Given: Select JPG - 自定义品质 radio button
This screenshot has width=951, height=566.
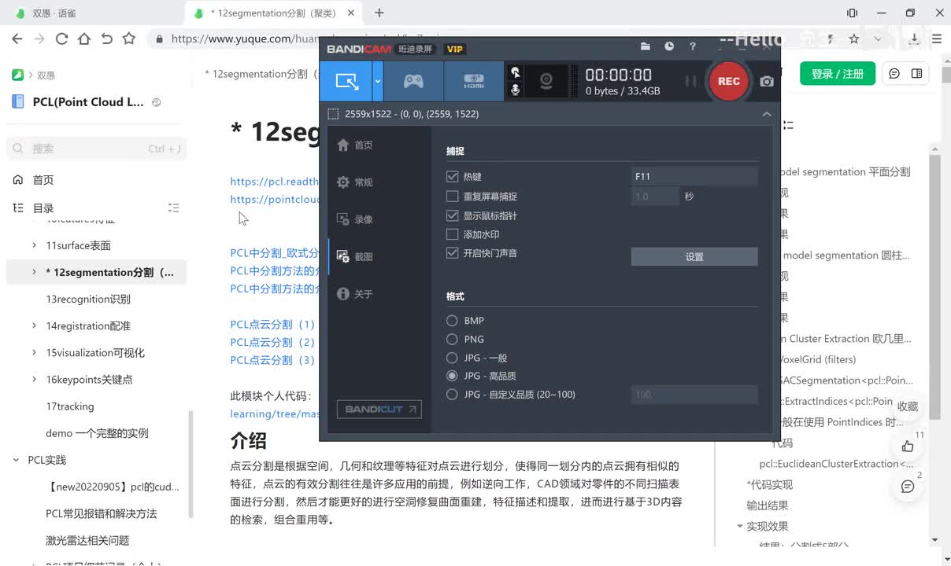Looking at the screenshot, I should (452, 395).
